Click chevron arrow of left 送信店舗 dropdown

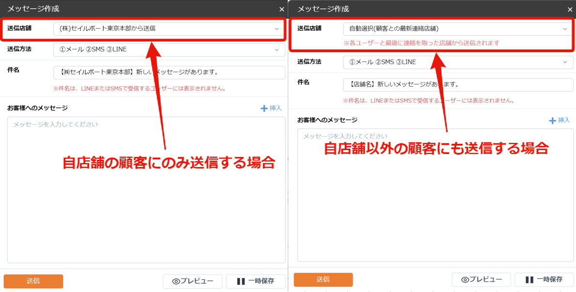(x=277, y=29)
